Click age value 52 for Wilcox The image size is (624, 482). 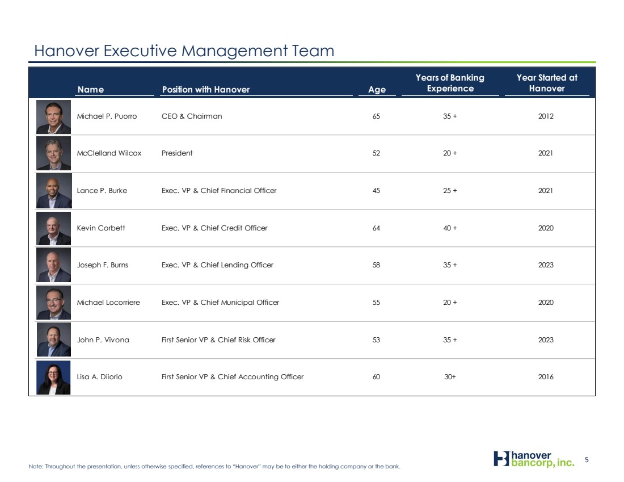click(x=376, y=153)
